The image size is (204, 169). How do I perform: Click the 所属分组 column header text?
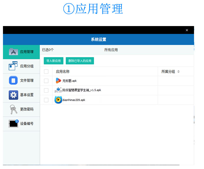(168, 71)
